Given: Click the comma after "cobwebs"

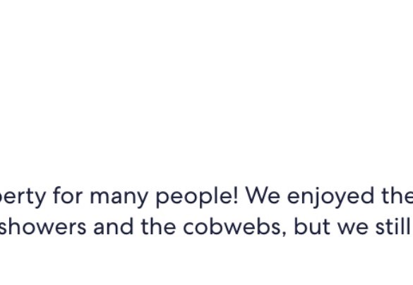Looking at the screenshot, I should coord(284,234).
